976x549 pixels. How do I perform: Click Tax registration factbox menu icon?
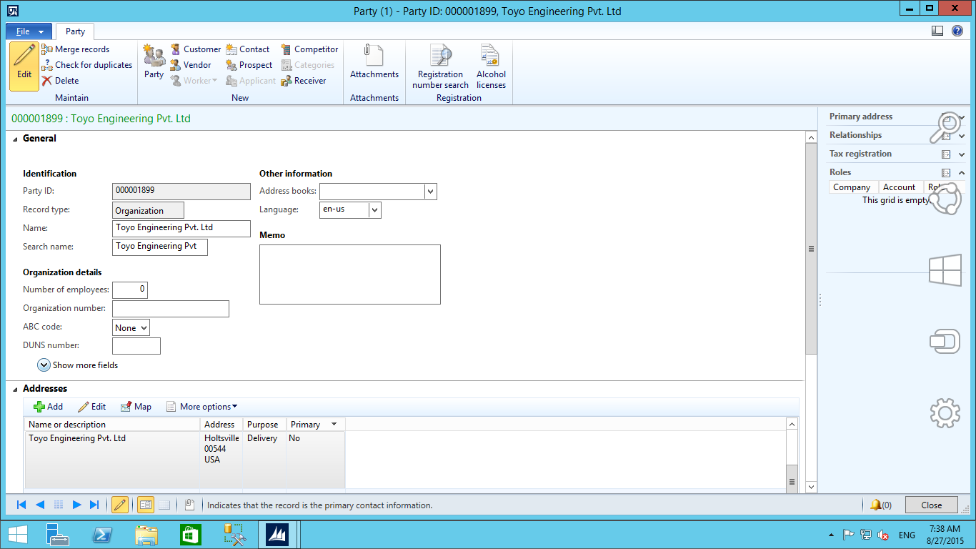coord(946,154)
